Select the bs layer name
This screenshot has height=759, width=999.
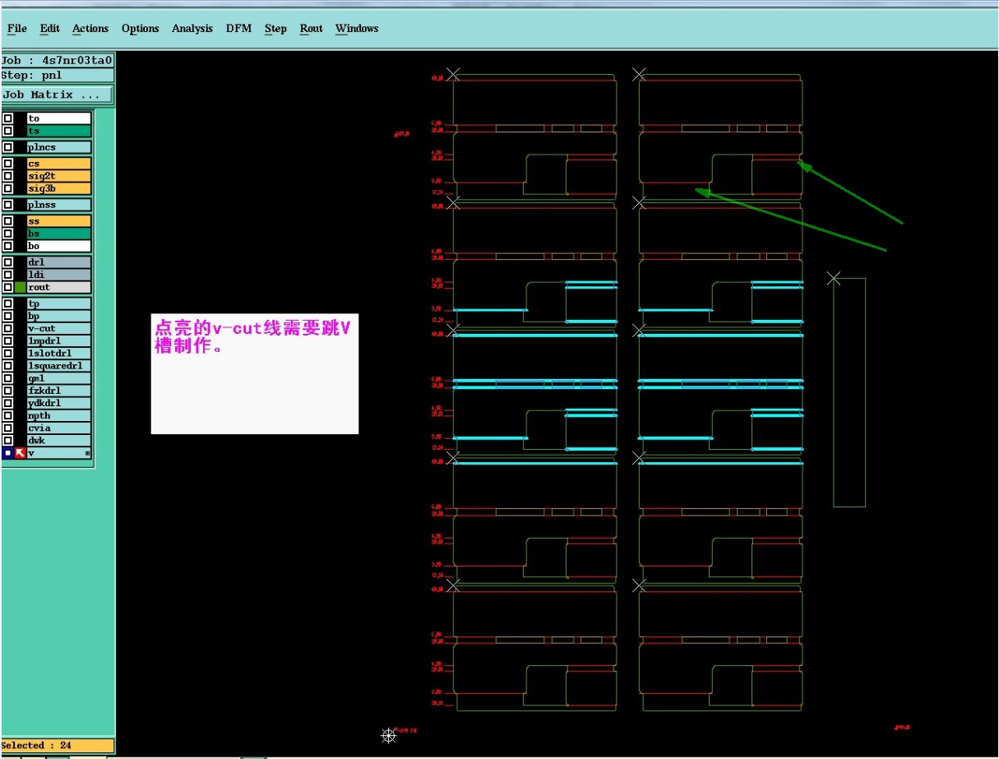[58, 234]
